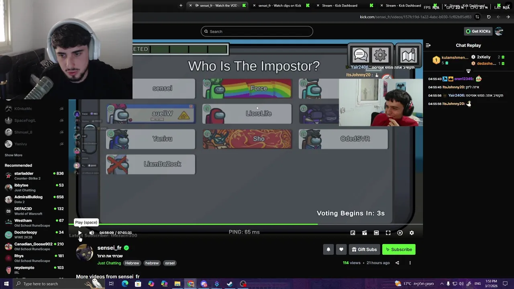Open the sensei_fr channel avatar

click(85, 253)
